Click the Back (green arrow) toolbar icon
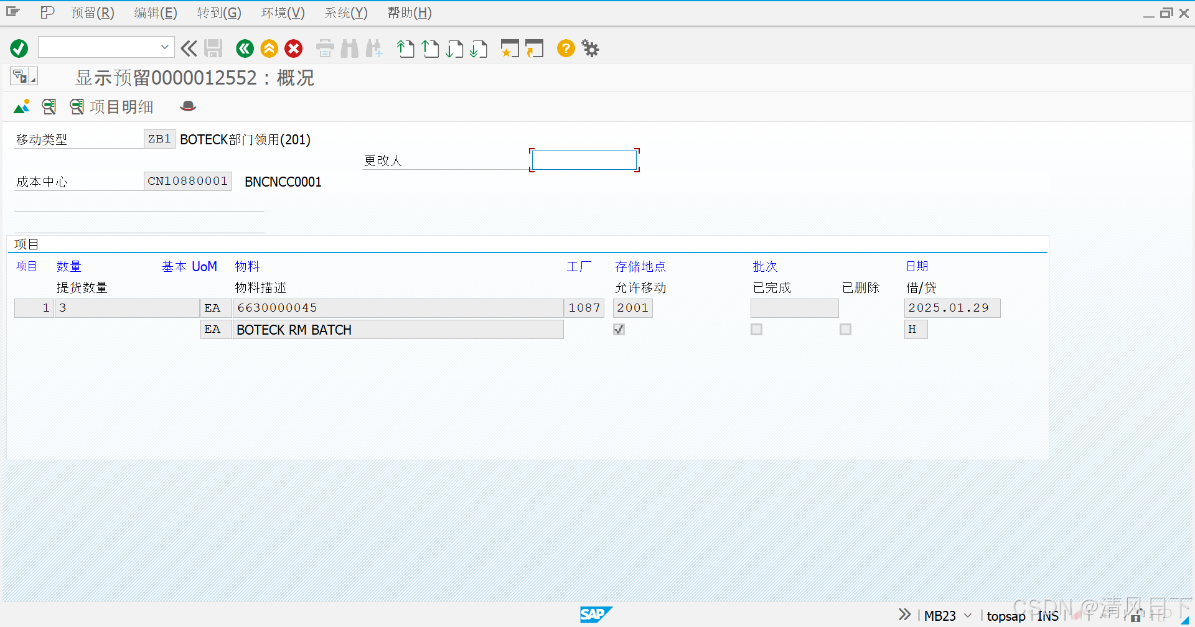Viewport: 1195px width, 627px height. pyautogui.click(x=244, y=49)
